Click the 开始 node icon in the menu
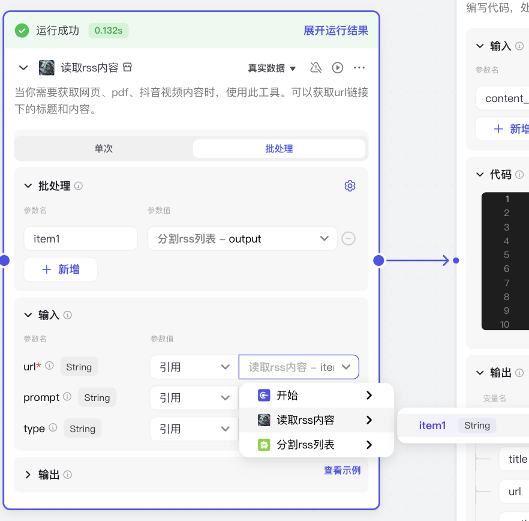 tap(264, 395)
